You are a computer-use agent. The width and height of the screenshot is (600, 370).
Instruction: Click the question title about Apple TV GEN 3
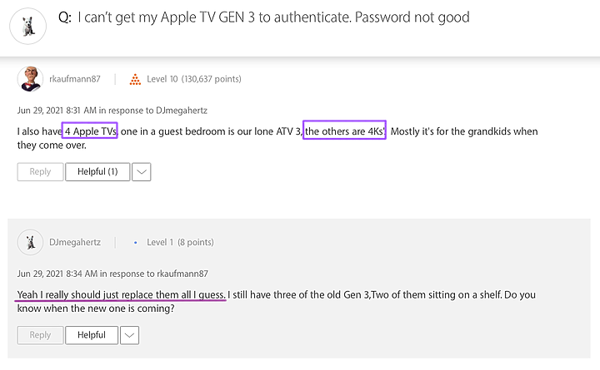click(264, 17)
